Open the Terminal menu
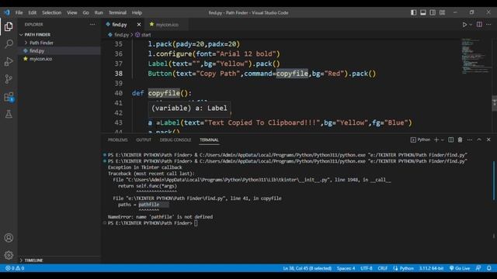Image resolution: width=497 pixels, height=279 pixels. [117, 12]
